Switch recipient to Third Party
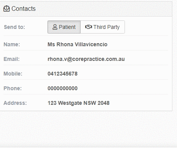Viewport: 177px width, 148px height. (103, 27)
